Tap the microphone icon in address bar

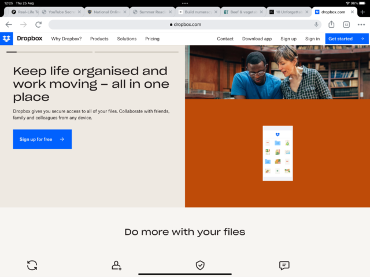click(x=316, y=24)
